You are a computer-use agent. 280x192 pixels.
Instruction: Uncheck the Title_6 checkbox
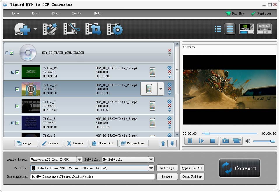[x=17, y=123]
